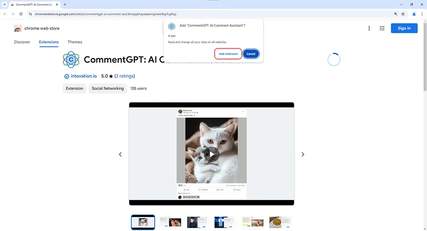Screen dimensions: 427x231
Task: Click the 128 users text
Action: pos(138,89)
